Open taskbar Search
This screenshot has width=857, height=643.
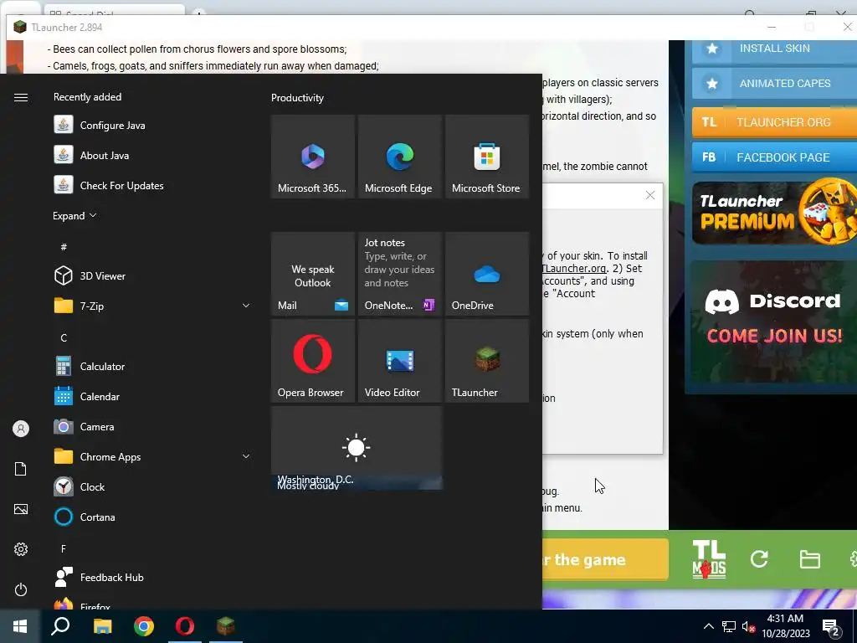(60, 626)
